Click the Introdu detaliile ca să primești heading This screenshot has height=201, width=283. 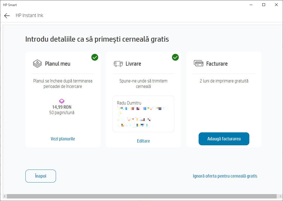97,39
